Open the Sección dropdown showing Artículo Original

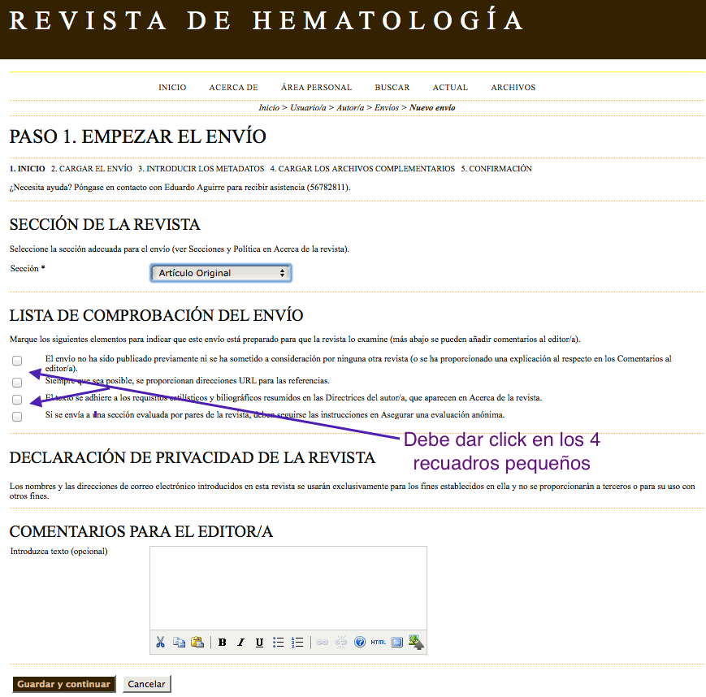[x=221, y=273]
